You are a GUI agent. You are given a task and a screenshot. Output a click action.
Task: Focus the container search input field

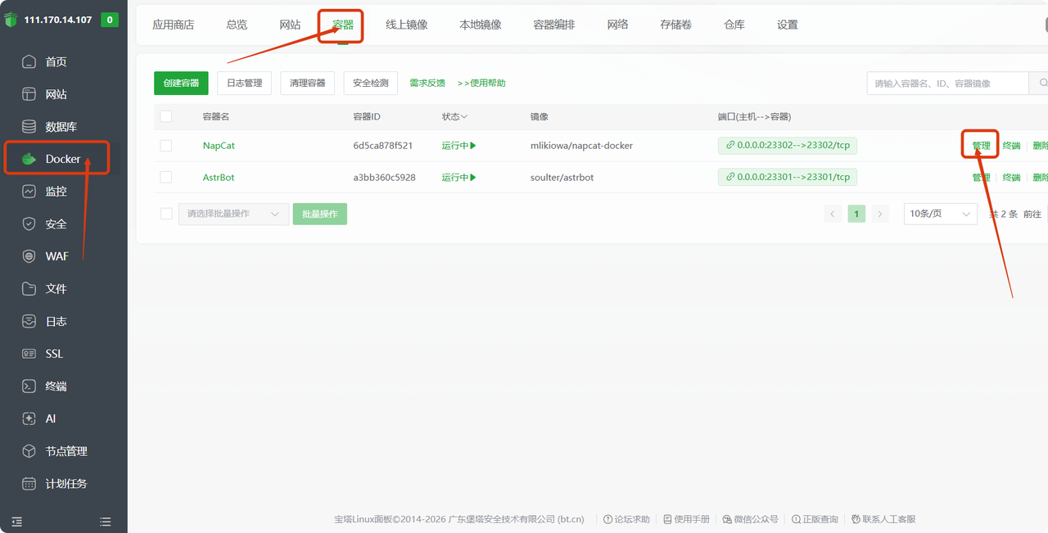pyautogui.click(x=947, y=83)
